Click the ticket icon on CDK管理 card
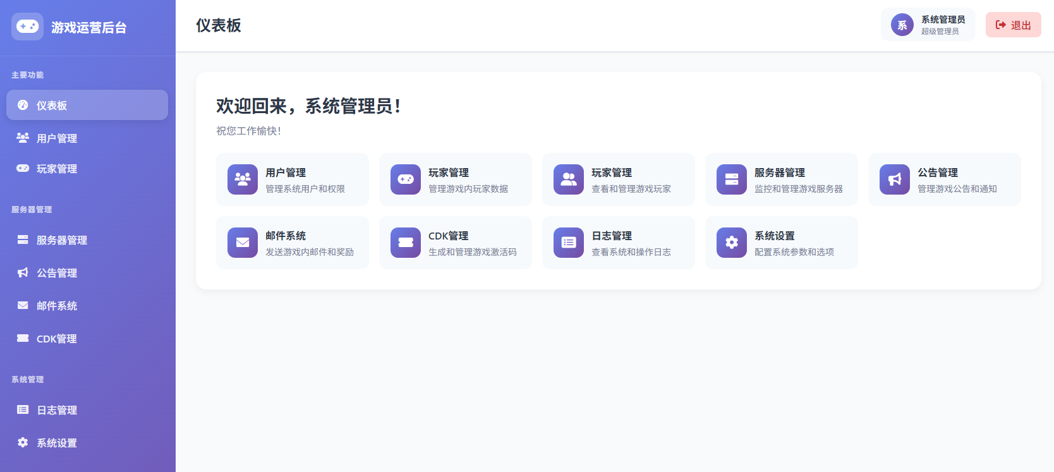The width and height of the screenshot is (1054, 472). click(x=406, y=243)
